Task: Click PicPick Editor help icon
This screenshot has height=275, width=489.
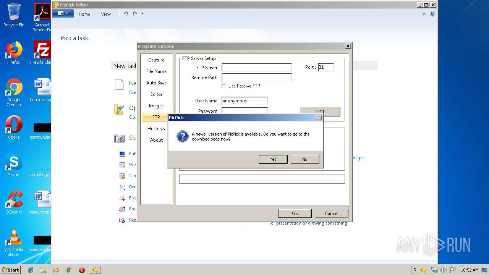Action: pyautogui.click(x=432, y=14)
